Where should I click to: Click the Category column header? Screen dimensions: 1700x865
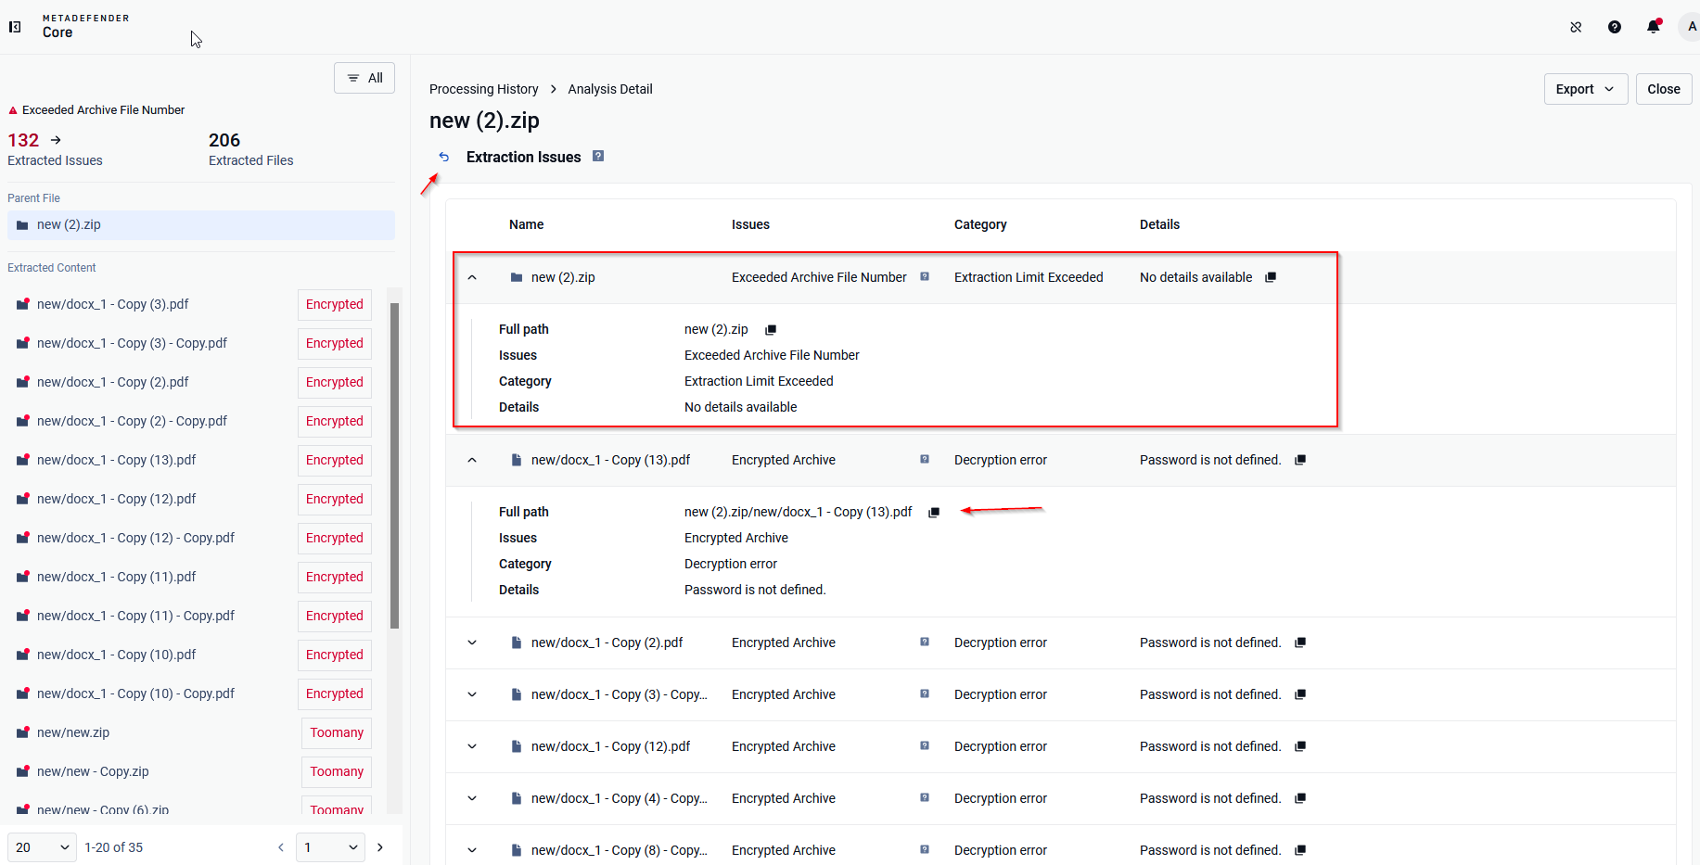click(x=980, y=224)
